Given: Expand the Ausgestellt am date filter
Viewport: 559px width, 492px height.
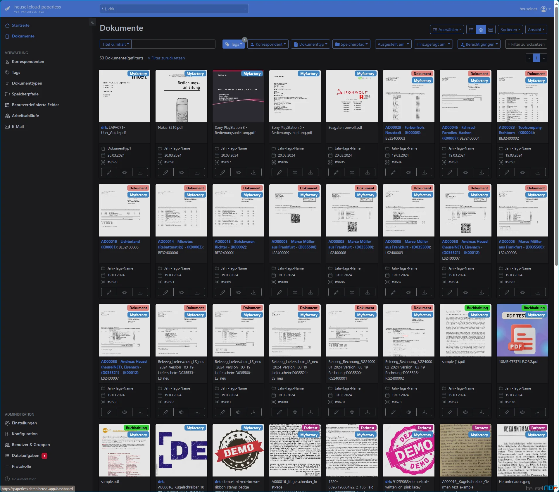Looking at the screenshot, I should click(x=393, y=44).
